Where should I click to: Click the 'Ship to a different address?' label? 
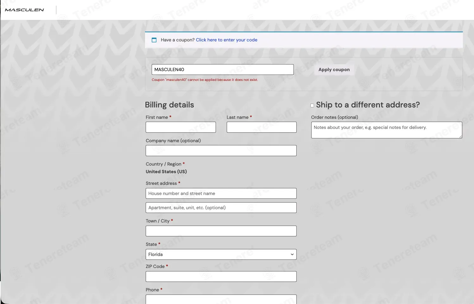point(368,105)
